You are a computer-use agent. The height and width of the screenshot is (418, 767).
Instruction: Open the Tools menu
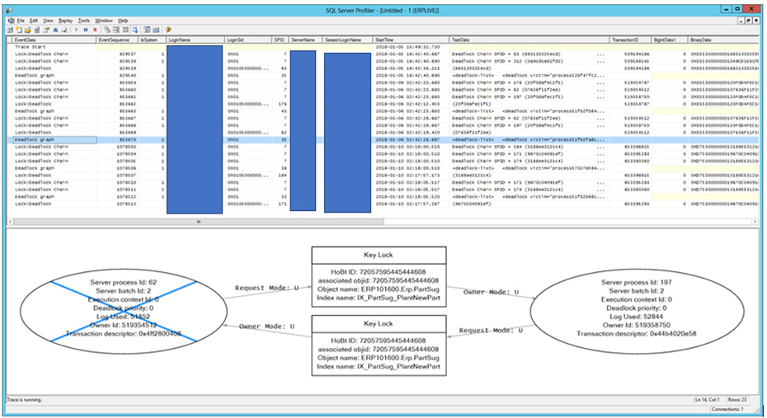[84, 21]
